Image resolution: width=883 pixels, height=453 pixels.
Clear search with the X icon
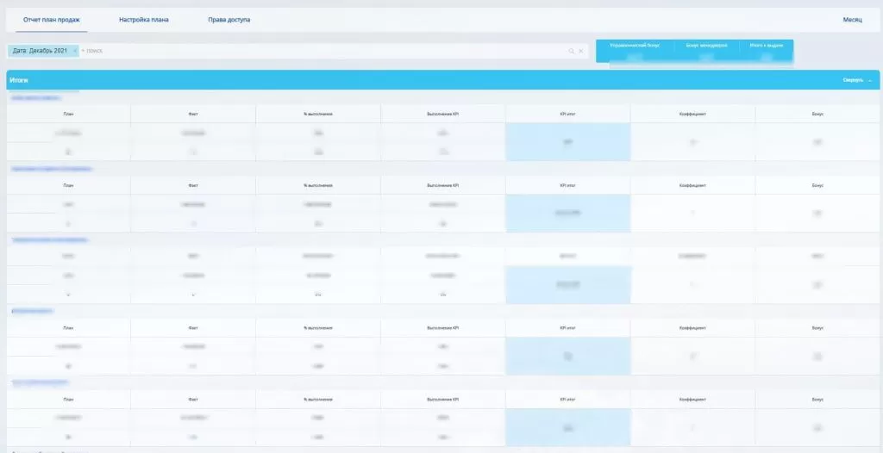click(x=581, y=52)
